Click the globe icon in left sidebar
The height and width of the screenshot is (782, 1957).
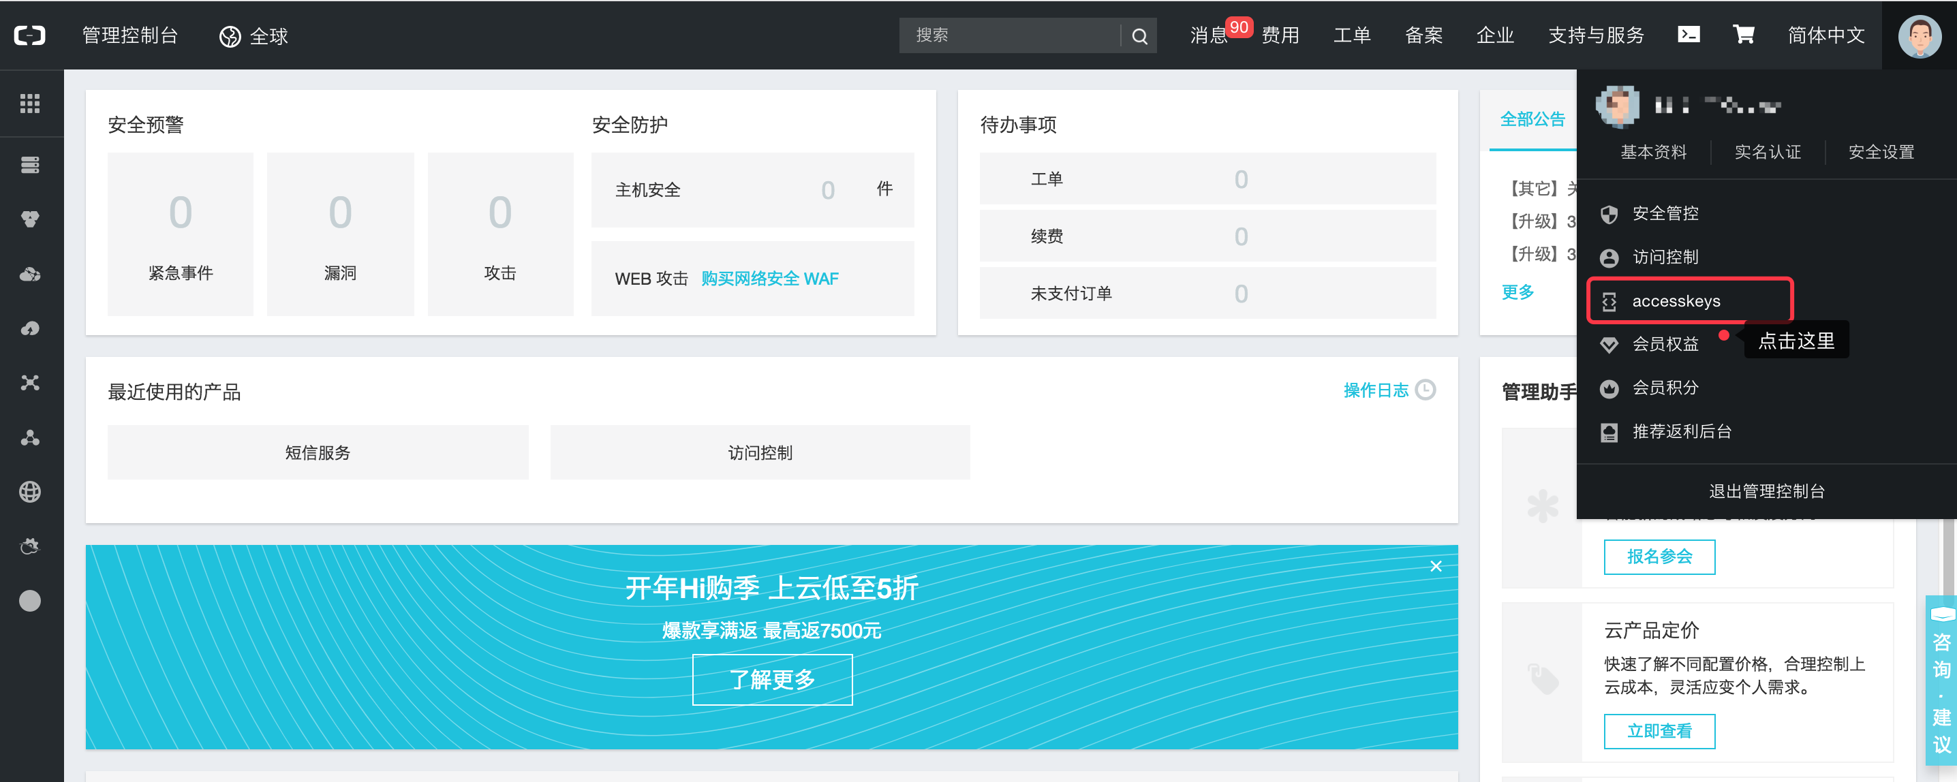(x=29, y=492)
